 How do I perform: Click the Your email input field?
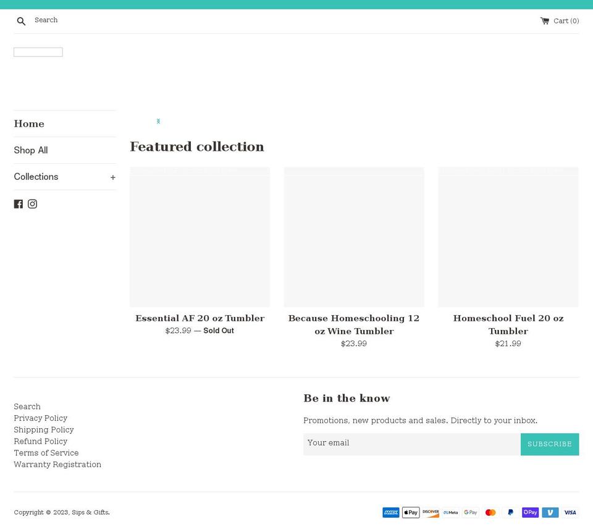[x=412, y=444]
